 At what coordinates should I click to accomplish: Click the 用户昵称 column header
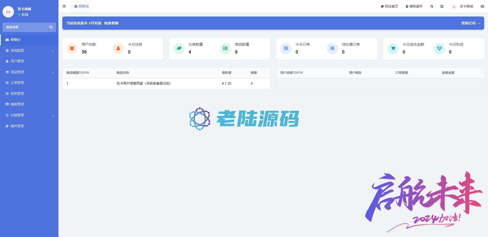pyautogui.click(x=355, y=73)
